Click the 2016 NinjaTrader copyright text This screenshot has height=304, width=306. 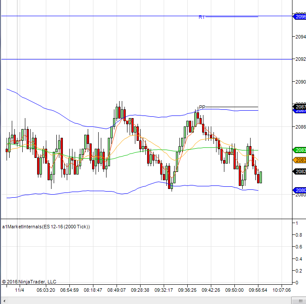29,282
